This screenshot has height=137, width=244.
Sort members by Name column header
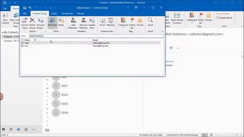click(58, 40)
